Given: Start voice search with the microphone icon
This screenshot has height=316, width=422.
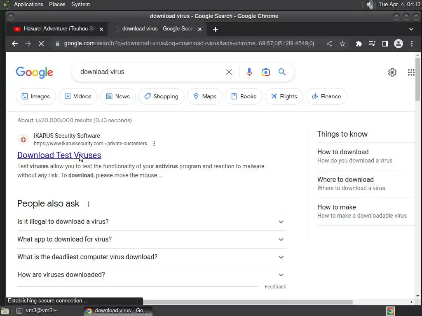Looking at the screenshot, I should pos(249,72).
